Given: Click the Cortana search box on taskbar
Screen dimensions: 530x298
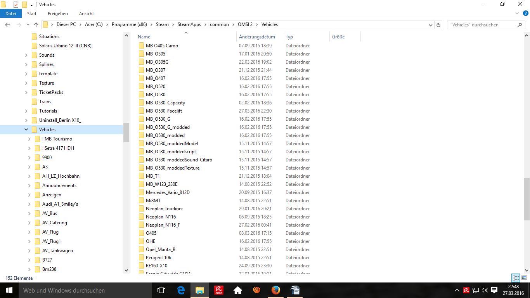Looking at the screenshot, I should (x=85, y=290).
